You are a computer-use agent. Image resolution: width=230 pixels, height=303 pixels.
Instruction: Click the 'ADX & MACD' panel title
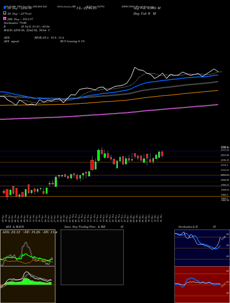pyautogui.click(x=15, y=227)
